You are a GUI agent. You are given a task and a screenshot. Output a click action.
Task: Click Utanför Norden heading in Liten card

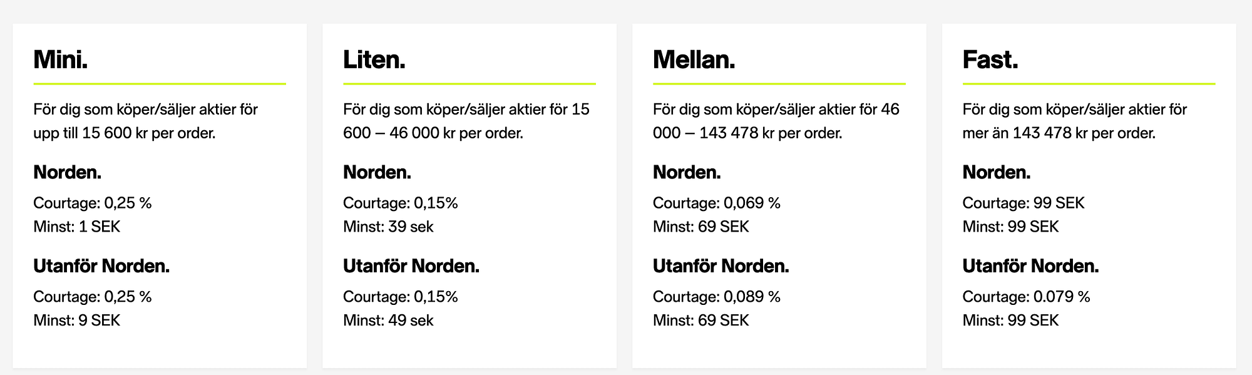coord(411,266)
